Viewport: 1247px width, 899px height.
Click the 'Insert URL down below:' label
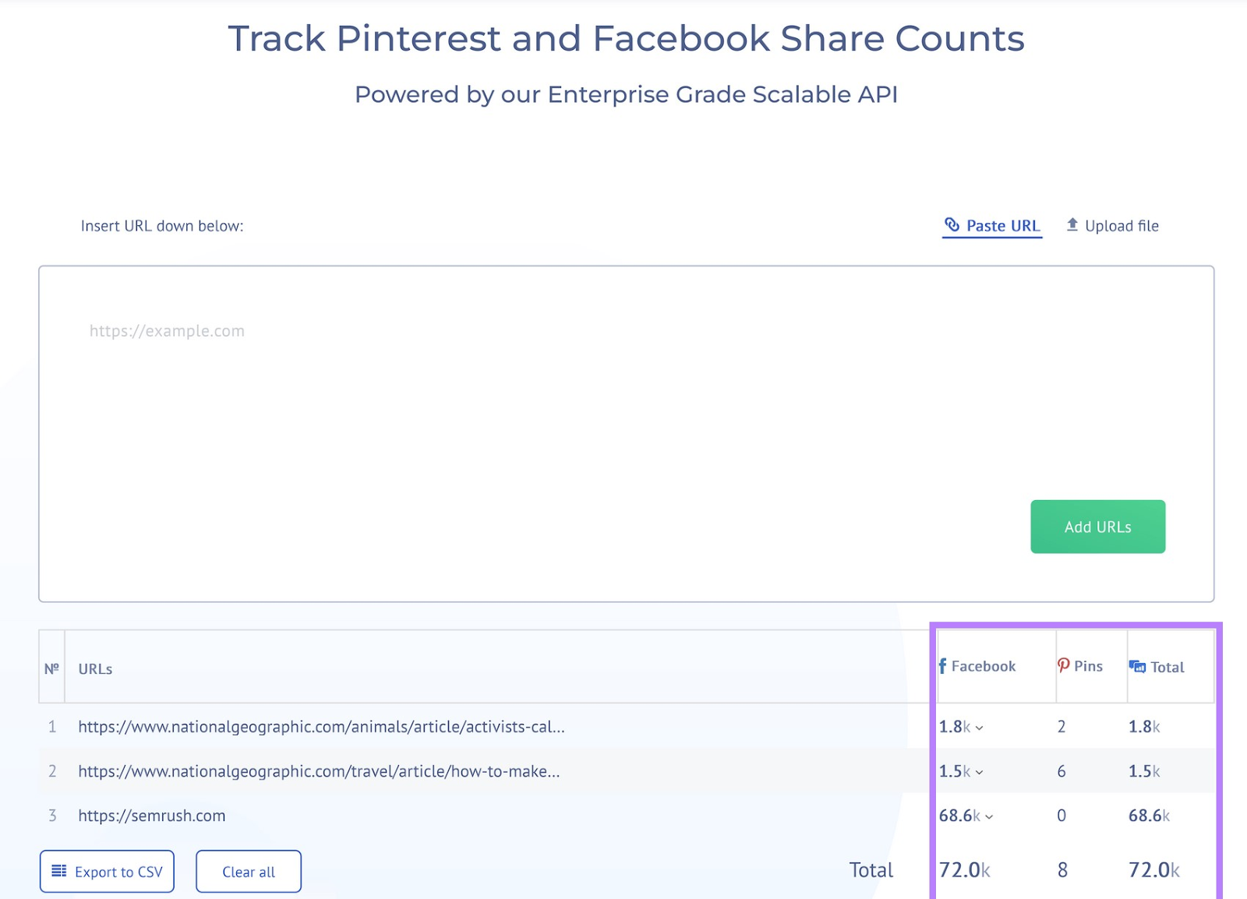[x=162, y=226]
